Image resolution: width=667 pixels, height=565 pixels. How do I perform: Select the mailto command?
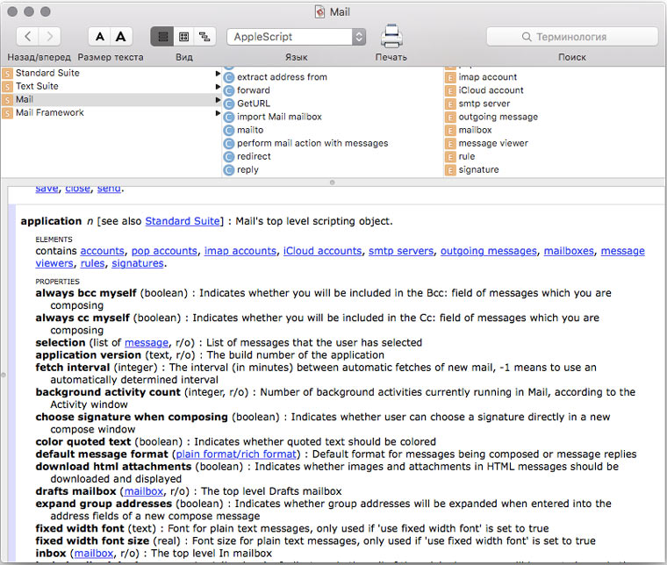(250, 130)
